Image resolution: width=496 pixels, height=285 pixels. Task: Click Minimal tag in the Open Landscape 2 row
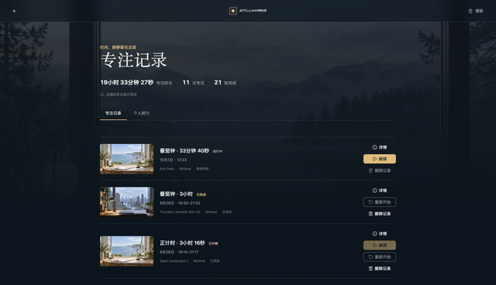point(199,261)
